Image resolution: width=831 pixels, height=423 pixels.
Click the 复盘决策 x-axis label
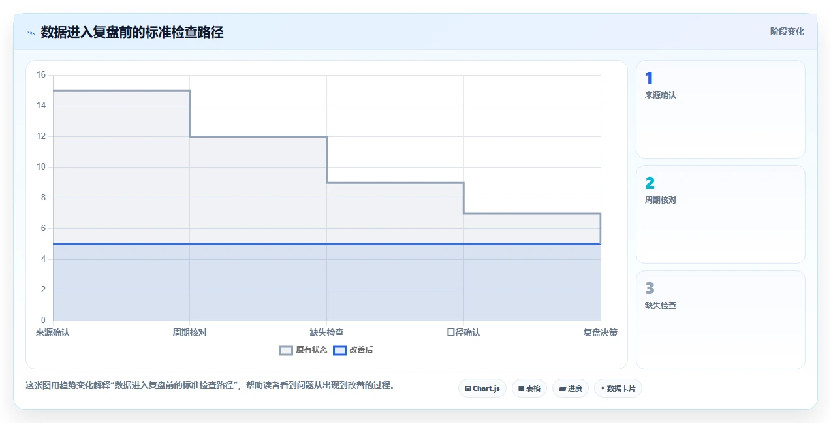601,332
